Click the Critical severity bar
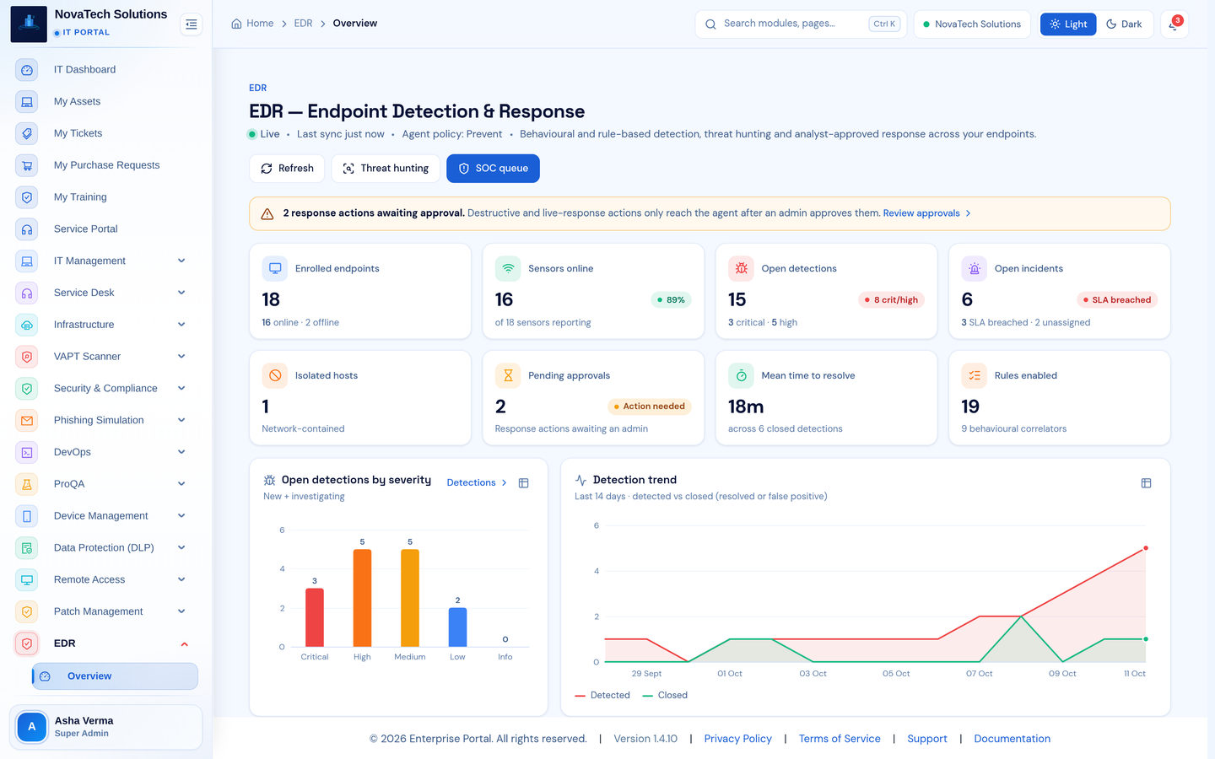Image resolution: width=1215 pixels, height=759 pixels. tap(315, 617)
